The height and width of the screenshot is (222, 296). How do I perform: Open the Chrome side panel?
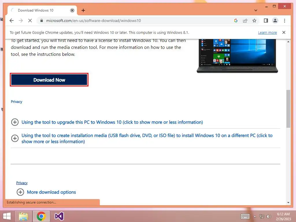[x=266, y=21]
